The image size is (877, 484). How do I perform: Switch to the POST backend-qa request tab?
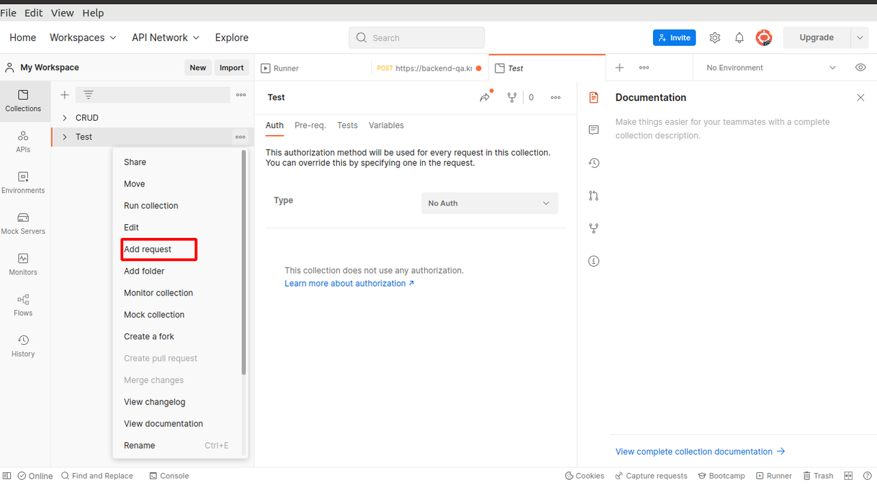click(430, 68)
